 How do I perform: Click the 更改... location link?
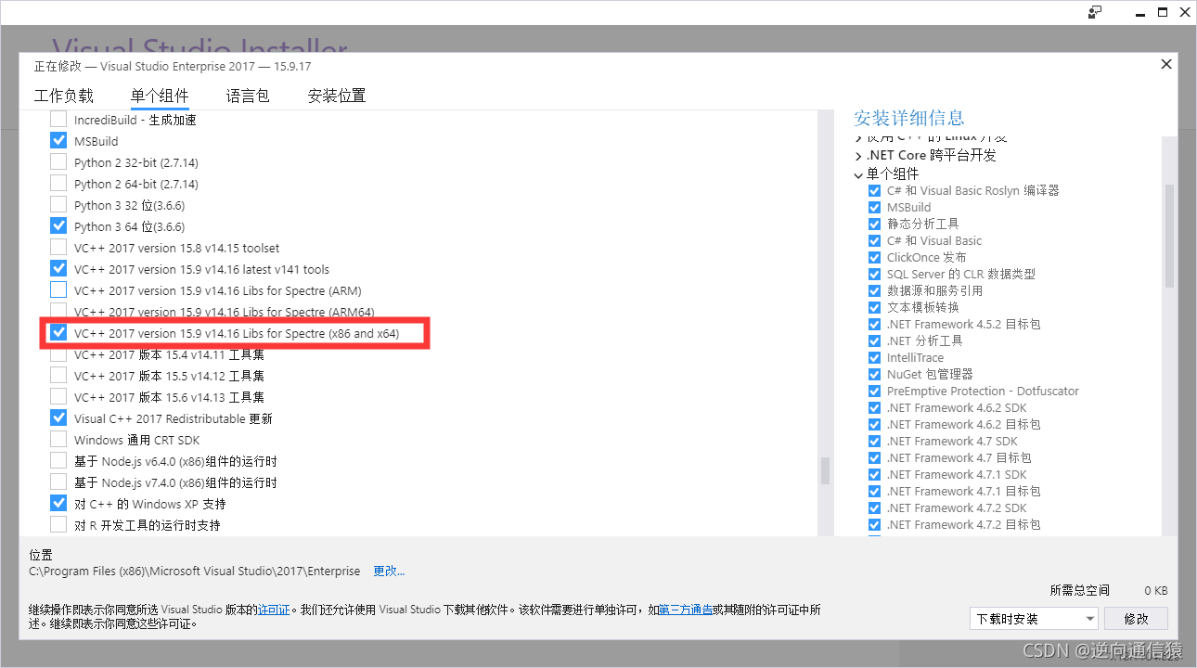click(x=389, y=571)
